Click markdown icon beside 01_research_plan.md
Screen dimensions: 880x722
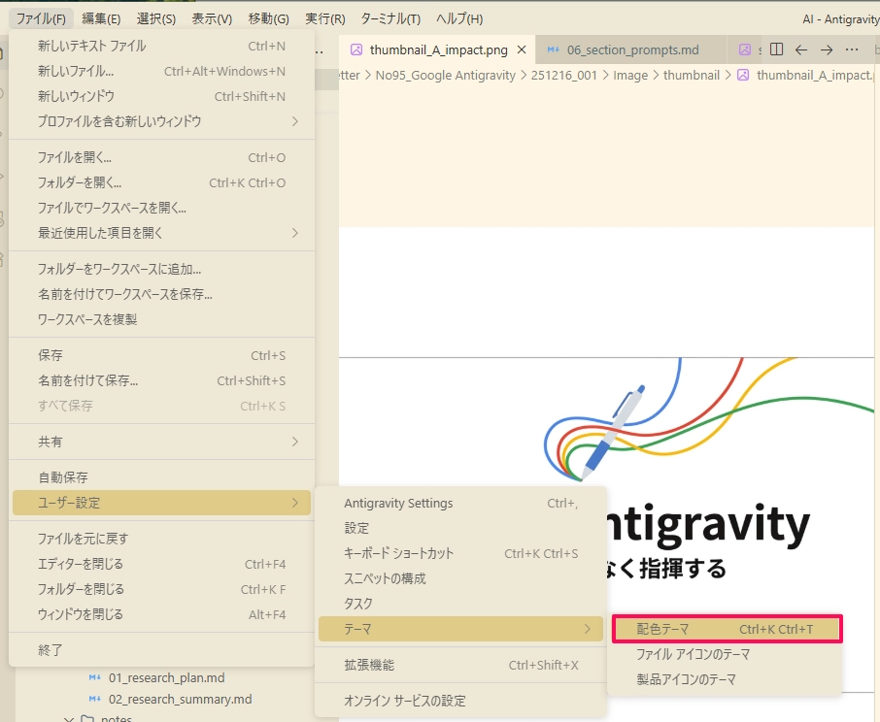(x=95, y=677)
